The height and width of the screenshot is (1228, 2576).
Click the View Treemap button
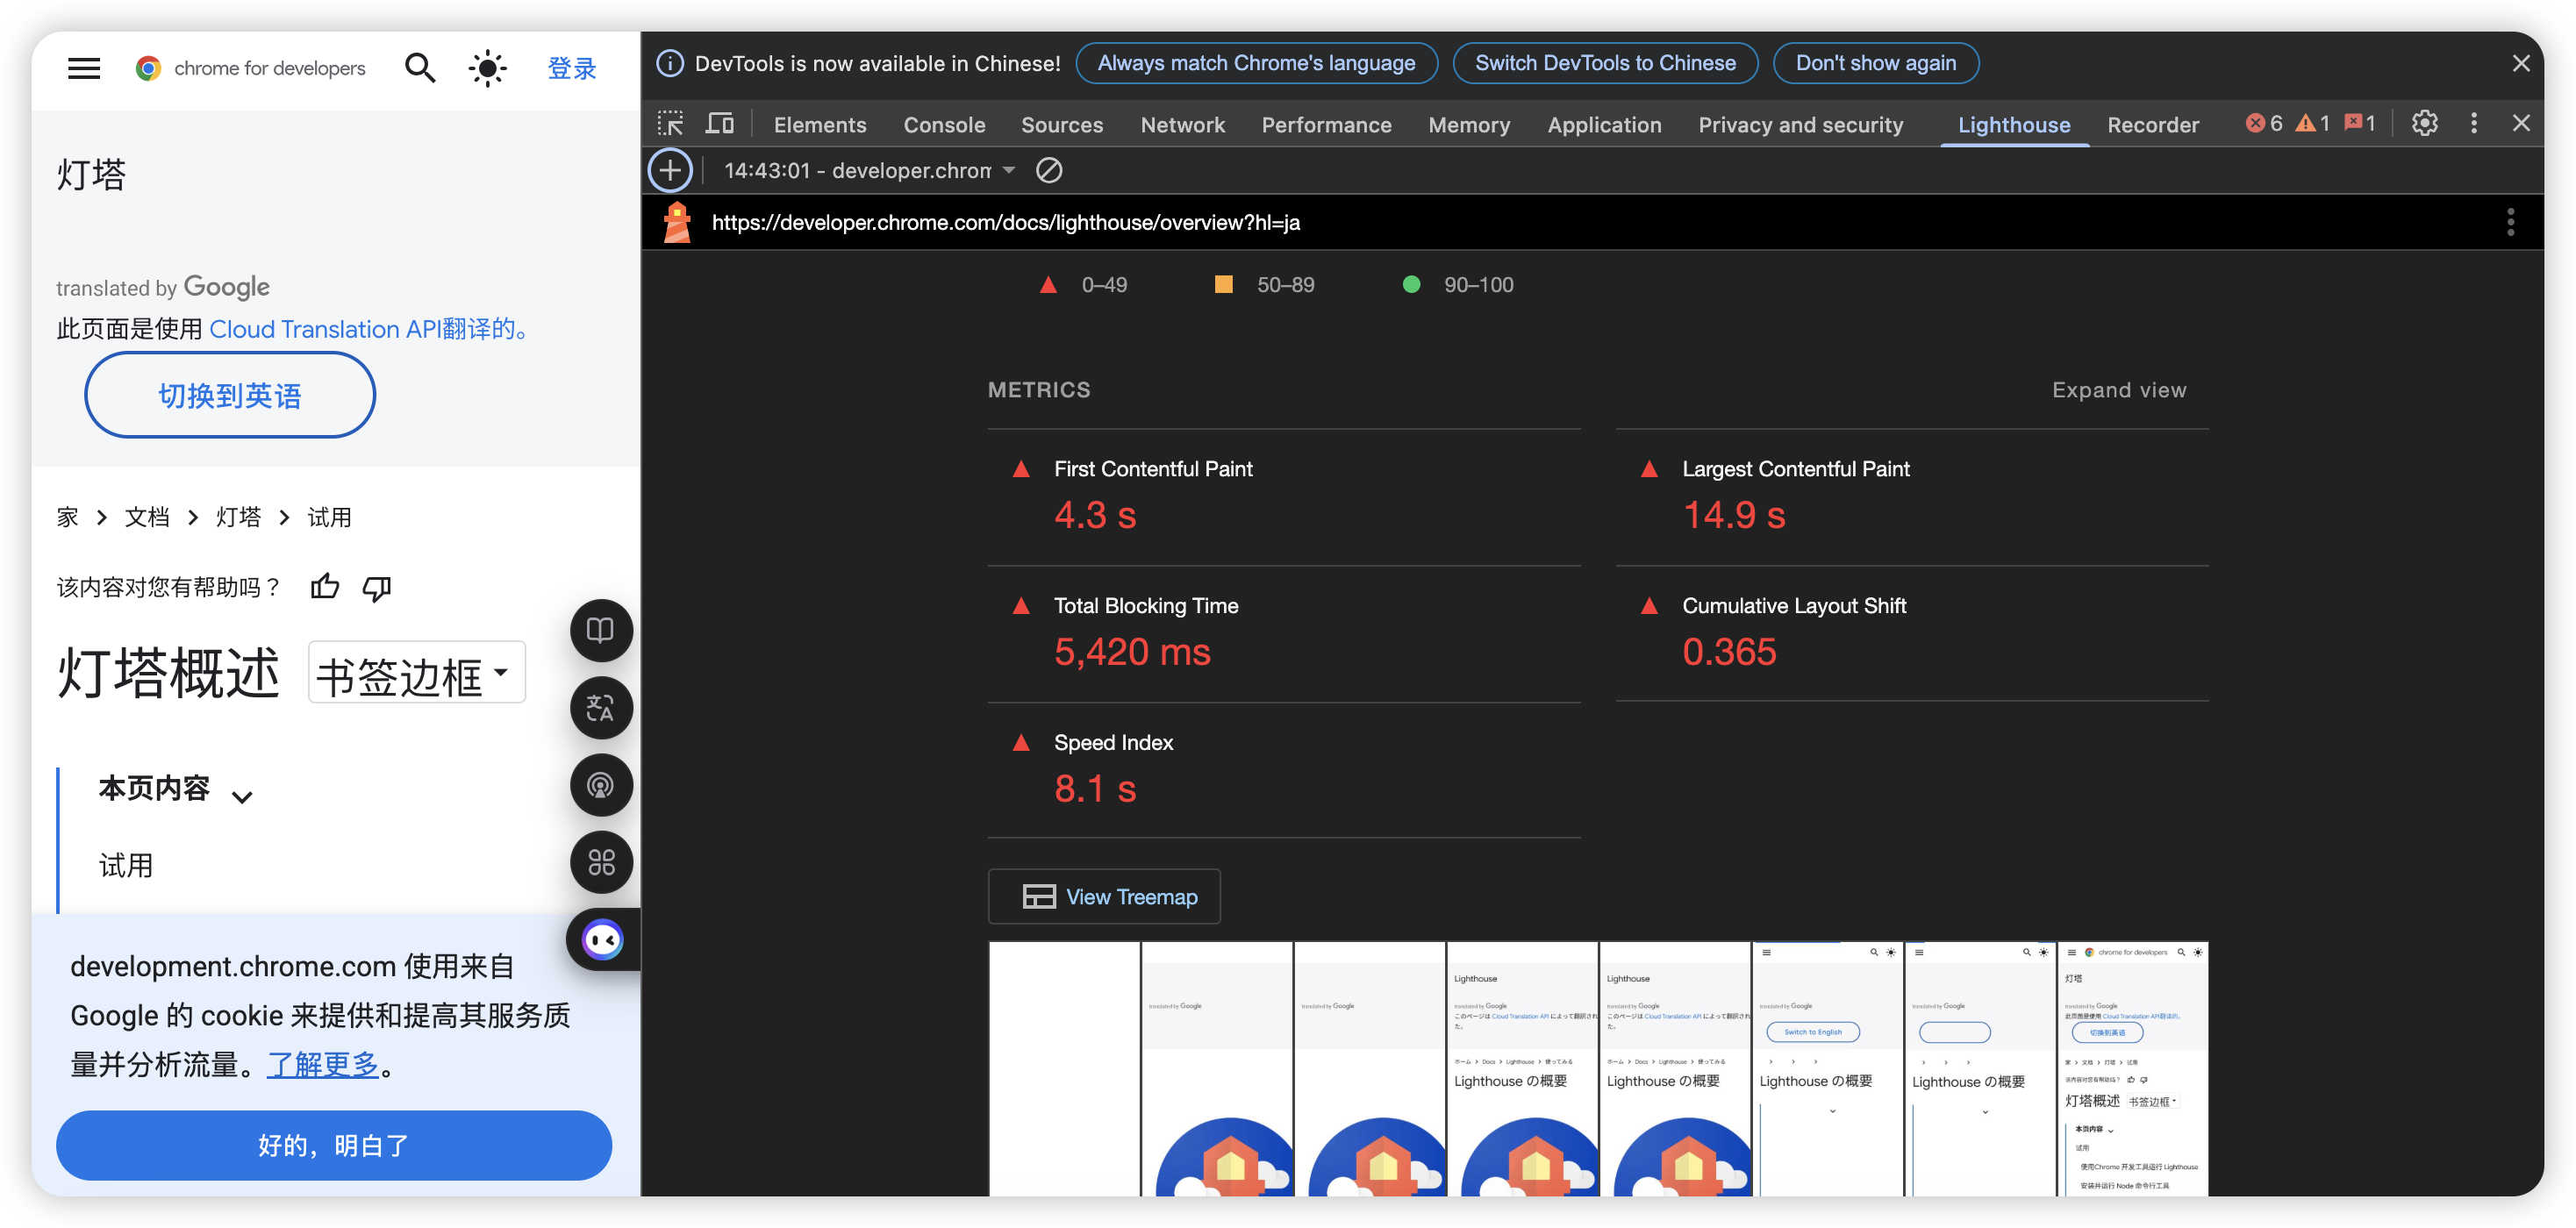(1104, 896)
